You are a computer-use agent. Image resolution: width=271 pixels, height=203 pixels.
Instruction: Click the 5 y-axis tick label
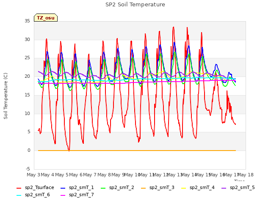pyautogui.click(x=29, y=132)
